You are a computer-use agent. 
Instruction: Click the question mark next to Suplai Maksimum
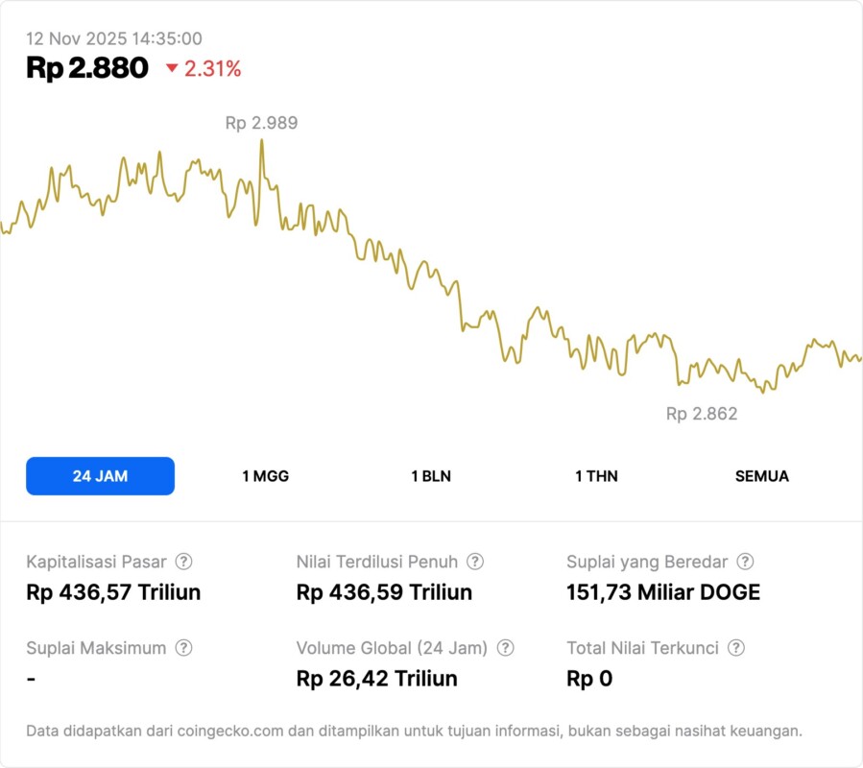183,648
